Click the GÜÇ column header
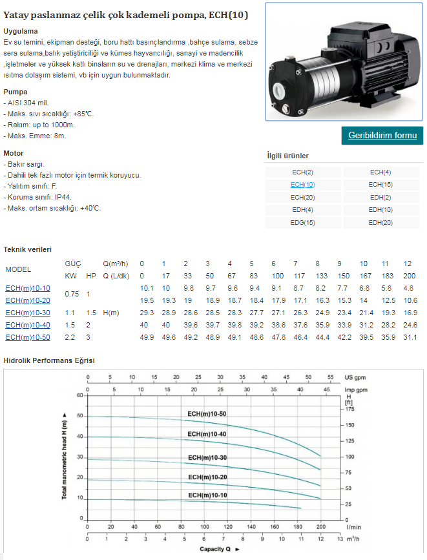The height and width of the screenshot is (560, 427). click(x=73, y=264)
